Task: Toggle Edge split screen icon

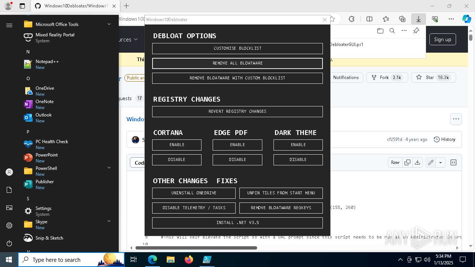Action: [x=369, y=19]
